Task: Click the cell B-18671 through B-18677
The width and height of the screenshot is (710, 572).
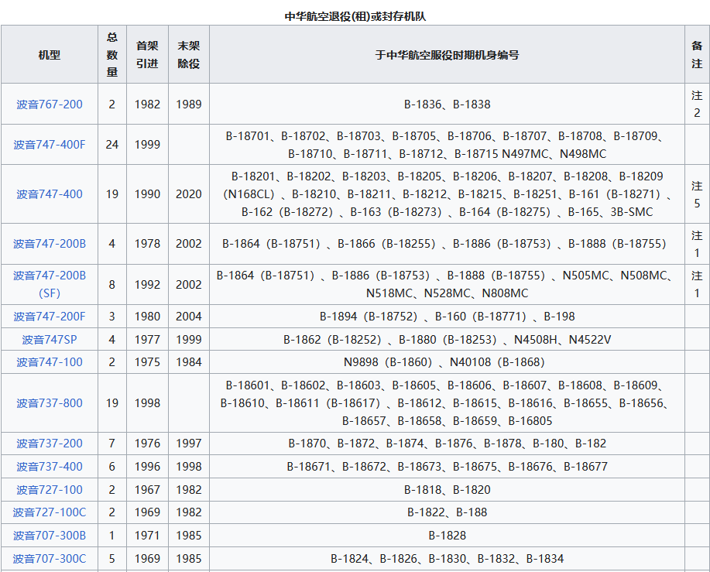Action: (447, 466)
